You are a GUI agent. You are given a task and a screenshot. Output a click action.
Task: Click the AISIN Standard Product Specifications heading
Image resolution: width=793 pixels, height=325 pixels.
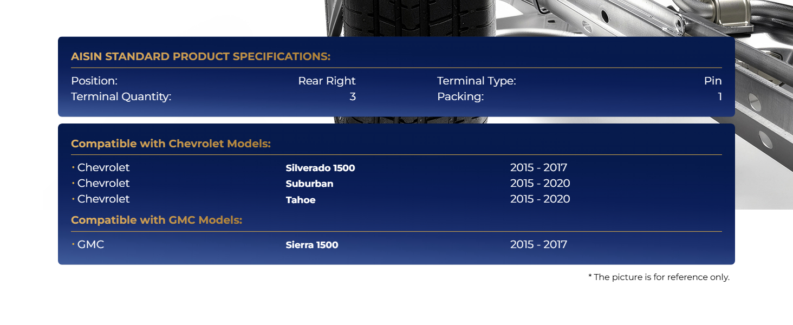pos(200,56)
